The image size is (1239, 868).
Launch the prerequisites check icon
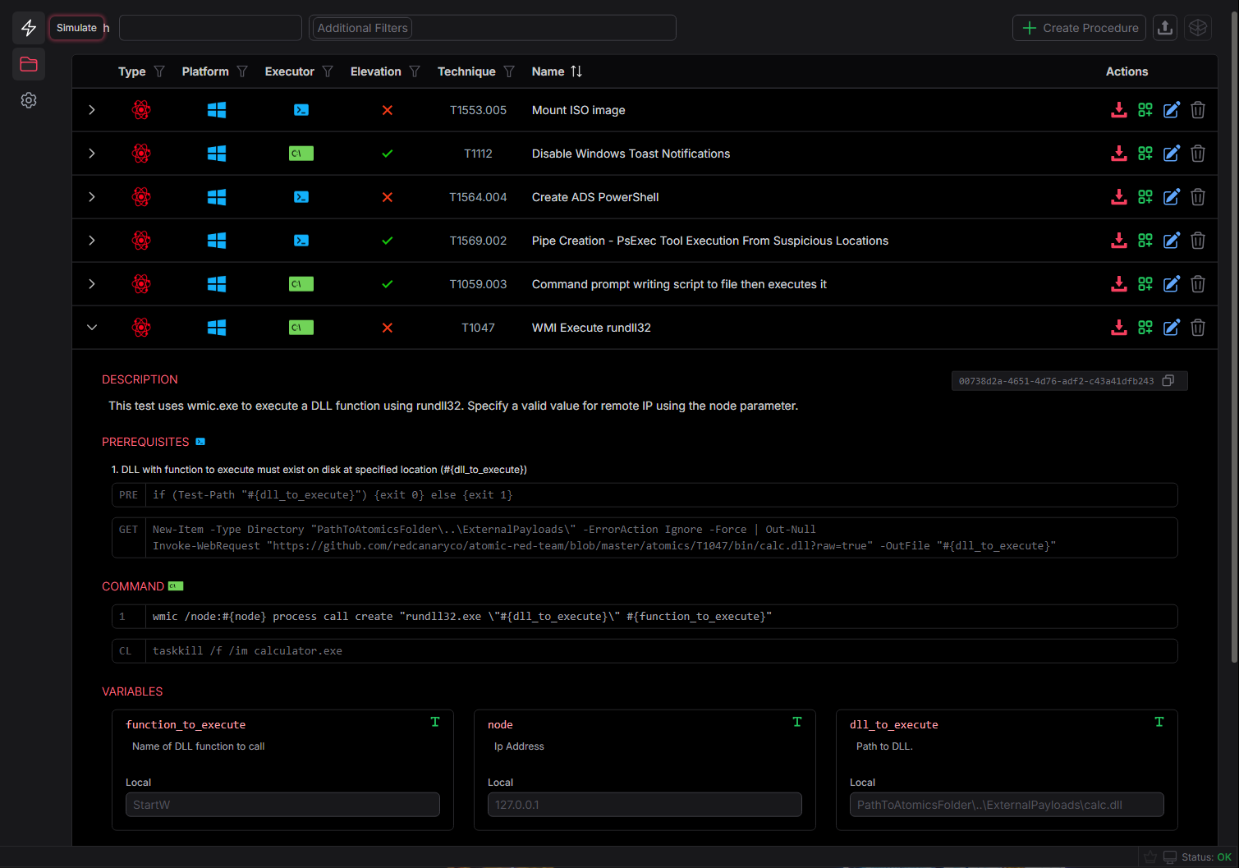pyautogui.click(x=200, y=442)
